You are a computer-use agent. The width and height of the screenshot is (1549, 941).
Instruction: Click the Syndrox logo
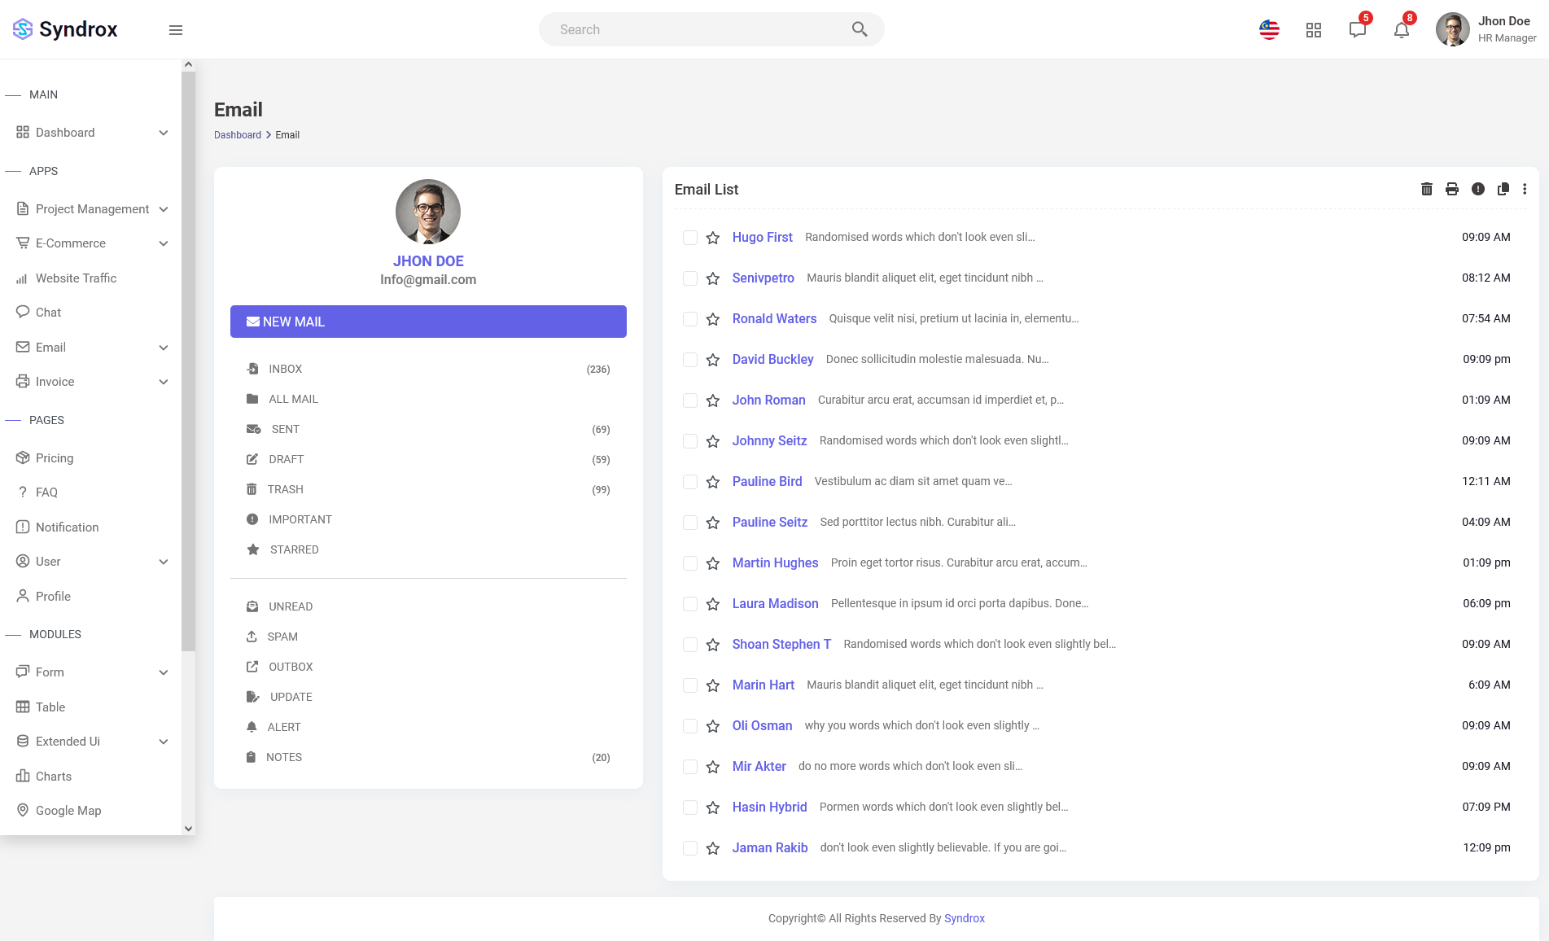65,29
